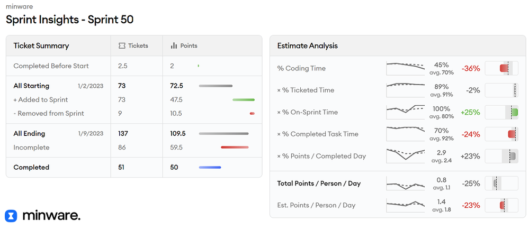
Task: Click the 72.5 starting points value
Action: 177,86
